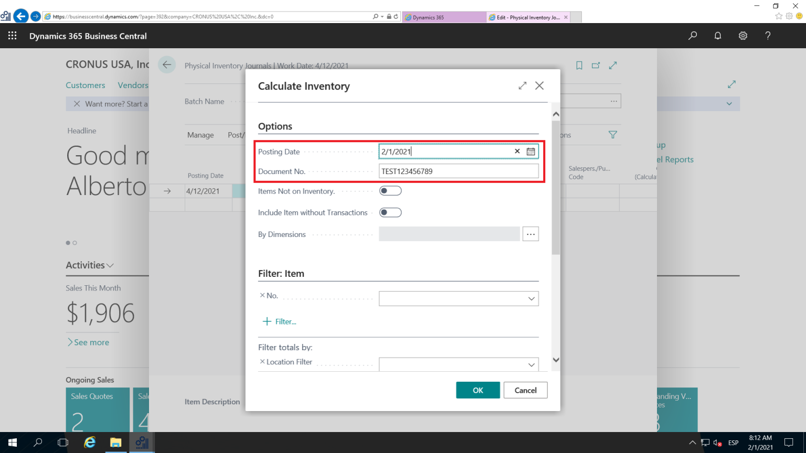Screen dimensions: 806x453
Task: Switch to the Dynamics 365 browser tab
Action: point(444,17)
